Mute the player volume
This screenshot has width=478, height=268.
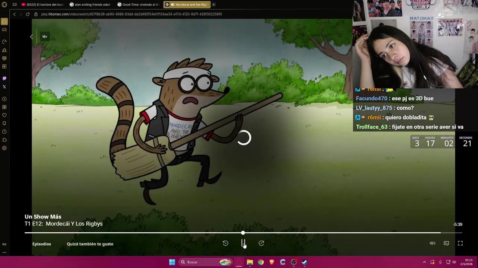click(x=432, y=243)
